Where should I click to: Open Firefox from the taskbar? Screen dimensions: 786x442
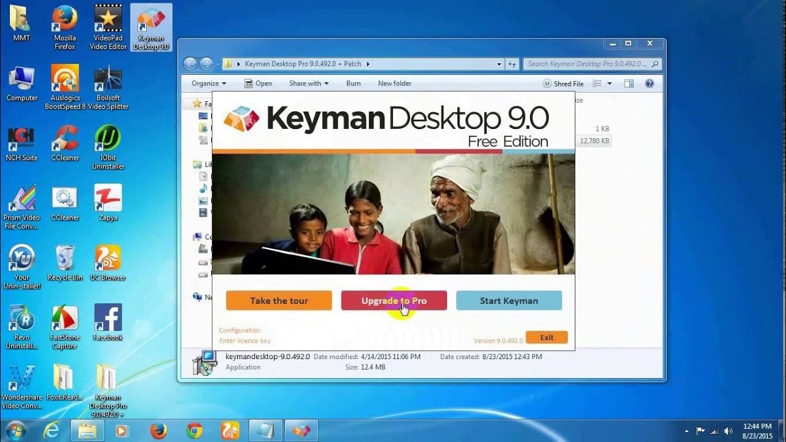(158, 431)
